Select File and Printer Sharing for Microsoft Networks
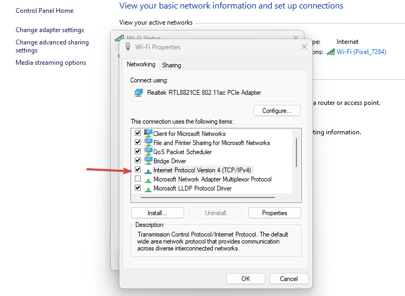 pyautogui.click(x=211, y=143)
